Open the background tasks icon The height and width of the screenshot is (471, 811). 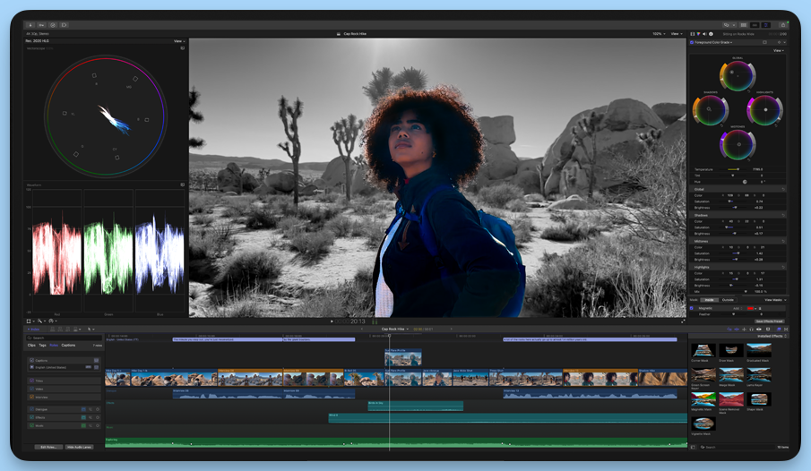tap(53, 25)
